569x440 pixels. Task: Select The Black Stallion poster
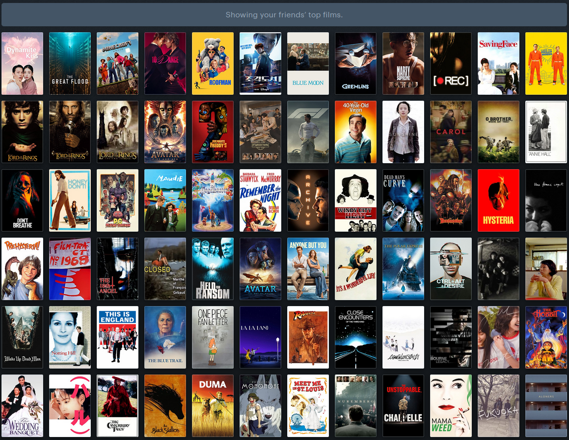pos(165,406)
